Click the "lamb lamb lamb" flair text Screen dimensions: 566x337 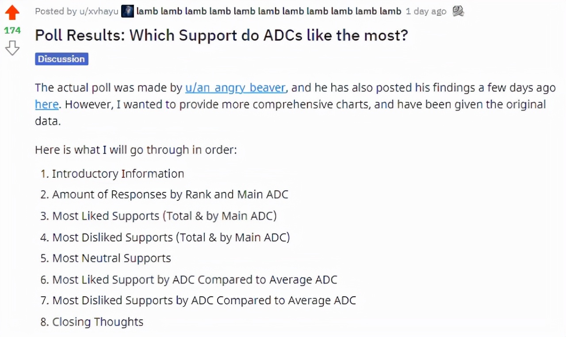(268, 11)
